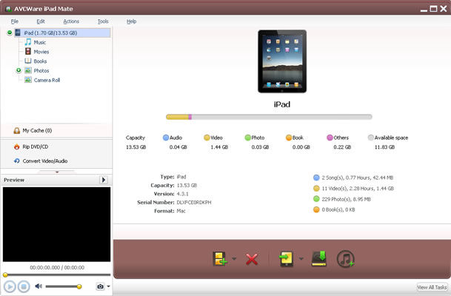
Task: Select Music in the device tree
Action: click(x=40, y=42)
